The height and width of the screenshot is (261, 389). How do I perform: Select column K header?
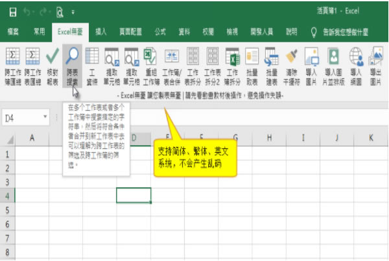(x=371, y=137)
